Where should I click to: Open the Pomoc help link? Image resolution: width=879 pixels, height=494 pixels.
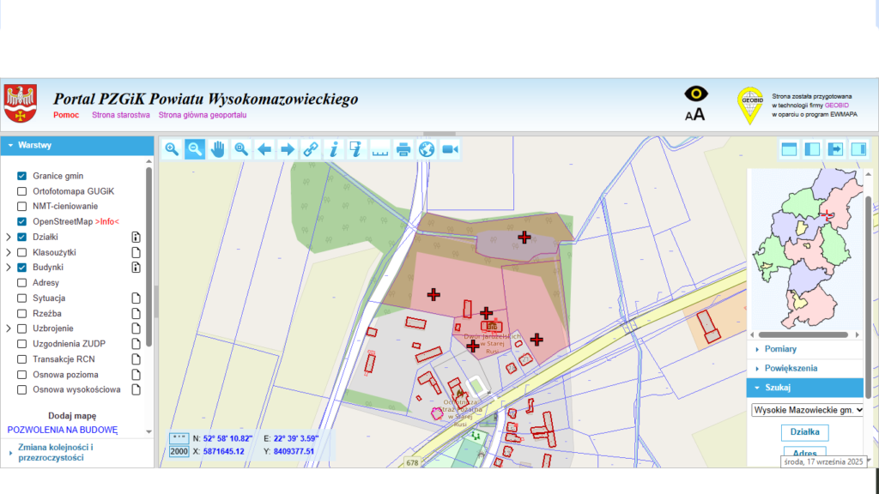point(66,114)
